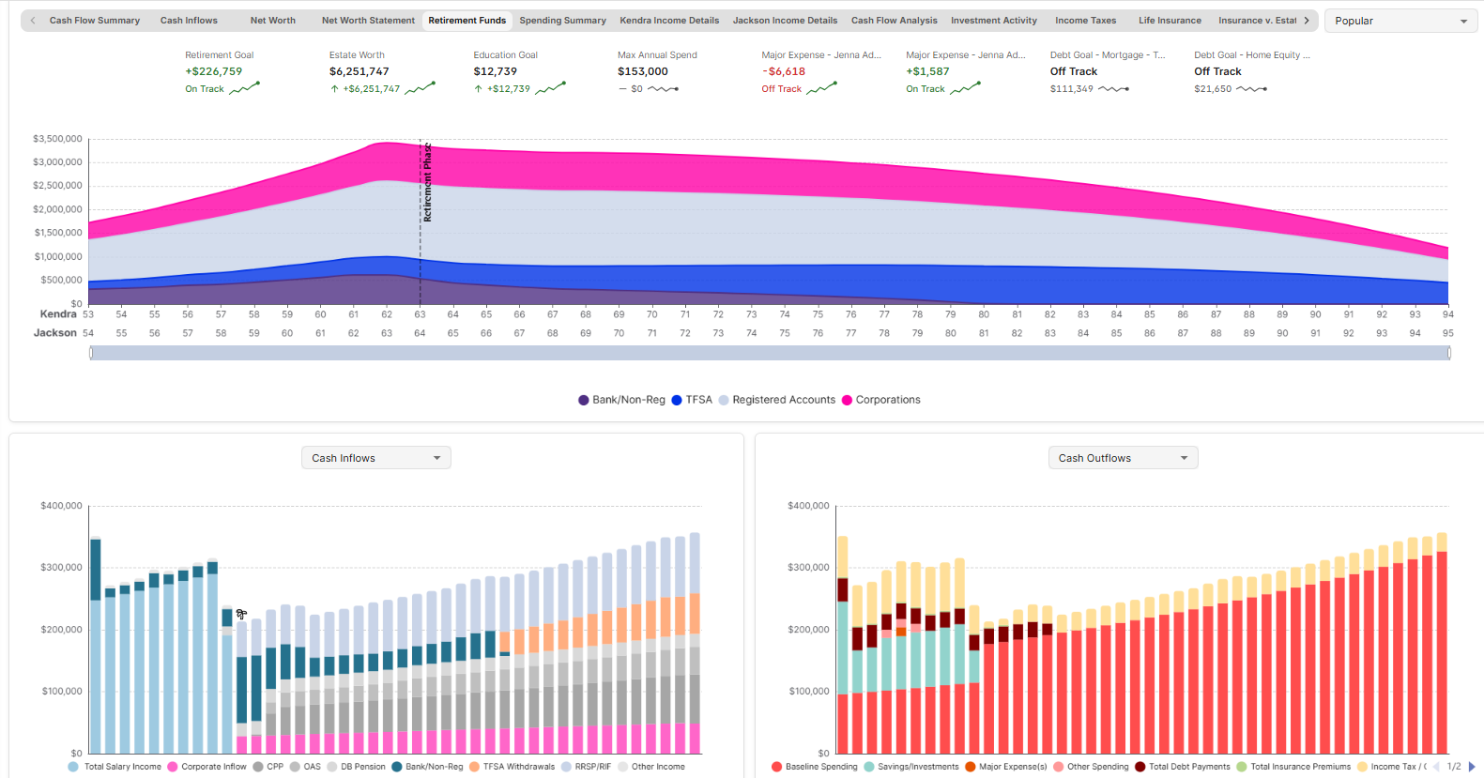Open the Net Worth tab
The image size is (1484, 778).
pyautogui.click(x=272, y=21)
